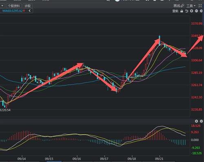The image size is (204, 162).
Task: Click the 09/15 date label
Action: (49, 159)
